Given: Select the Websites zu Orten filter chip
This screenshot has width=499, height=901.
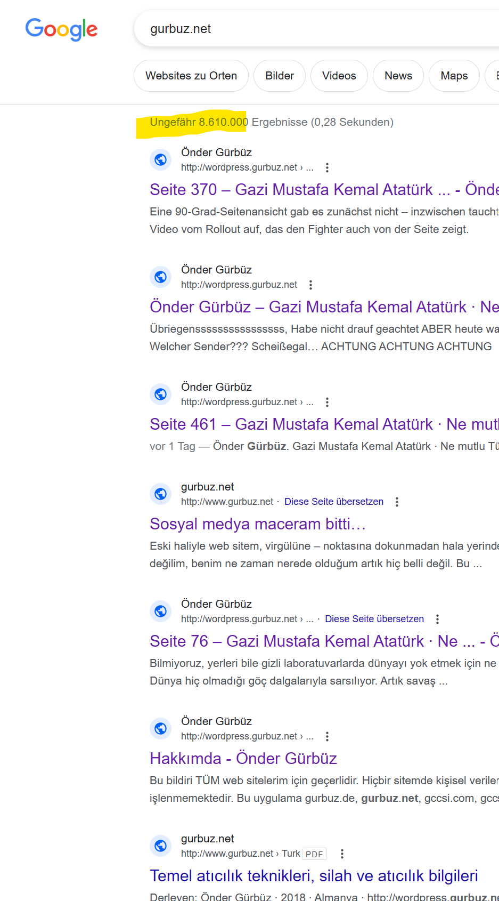Looking at the screenshot, I should tap(191, 76).
